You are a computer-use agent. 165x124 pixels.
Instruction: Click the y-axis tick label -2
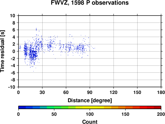click(x=13, y=59)
